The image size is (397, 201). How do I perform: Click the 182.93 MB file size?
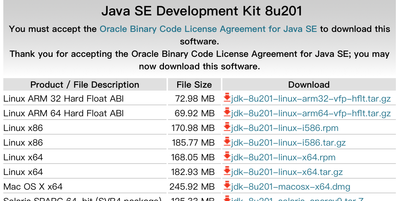click(x=193, y=172)
